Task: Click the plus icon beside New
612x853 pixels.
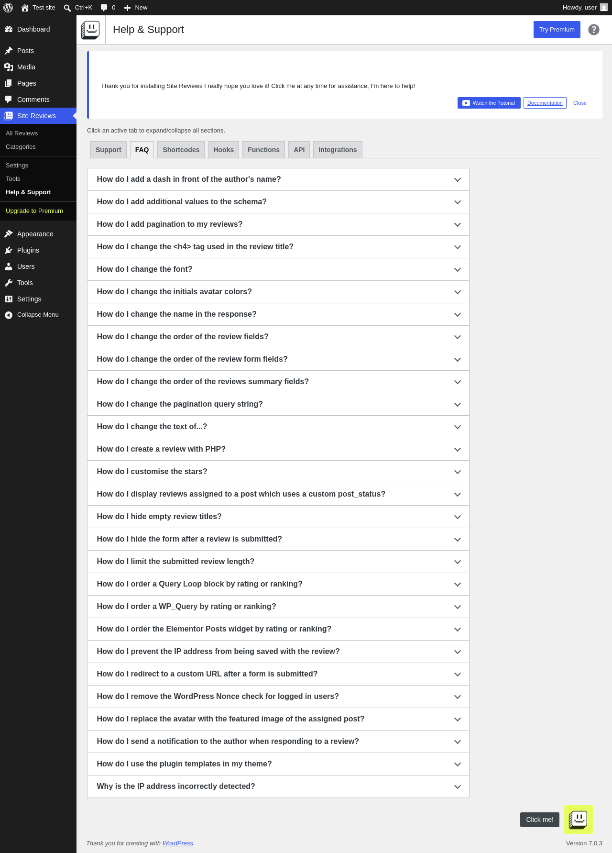Action: [x=127, y=8]
